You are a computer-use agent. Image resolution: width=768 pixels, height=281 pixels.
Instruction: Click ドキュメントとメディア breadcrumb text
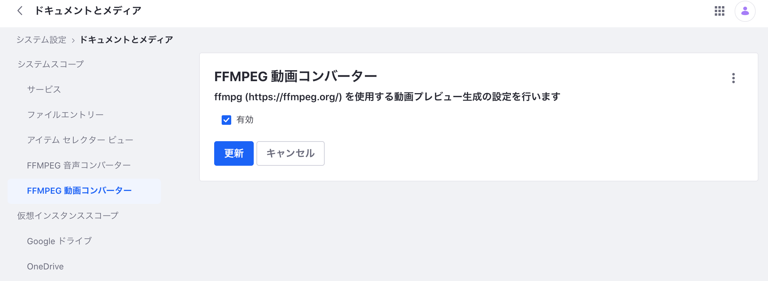click(x=127, y=40)
